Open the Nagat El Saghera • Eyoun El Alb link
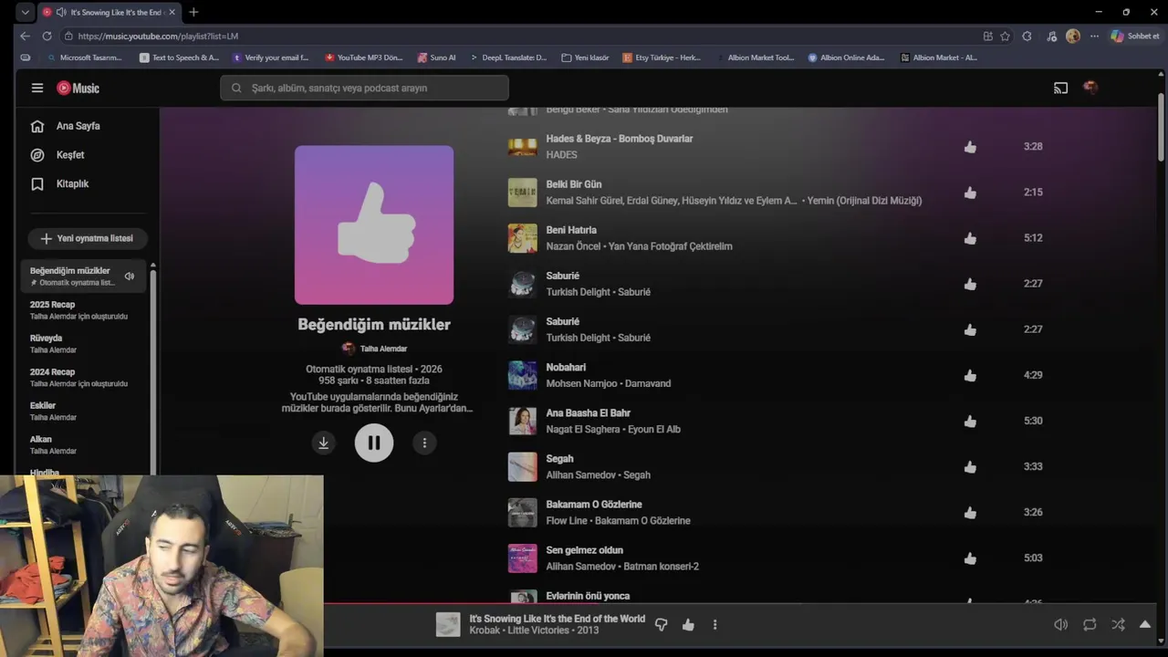 pos(613,429)
